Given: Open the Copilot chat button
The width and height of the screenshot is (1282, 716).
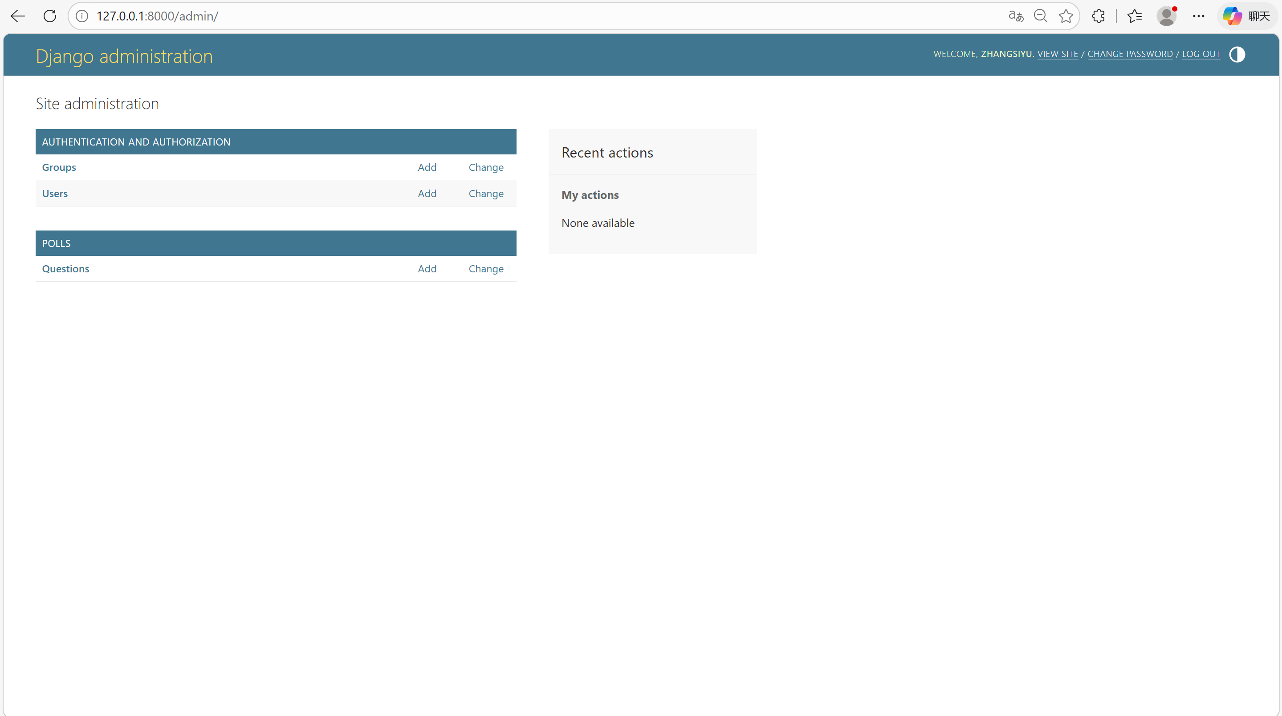Looking at the screenshot, I should pos(1247,16).
